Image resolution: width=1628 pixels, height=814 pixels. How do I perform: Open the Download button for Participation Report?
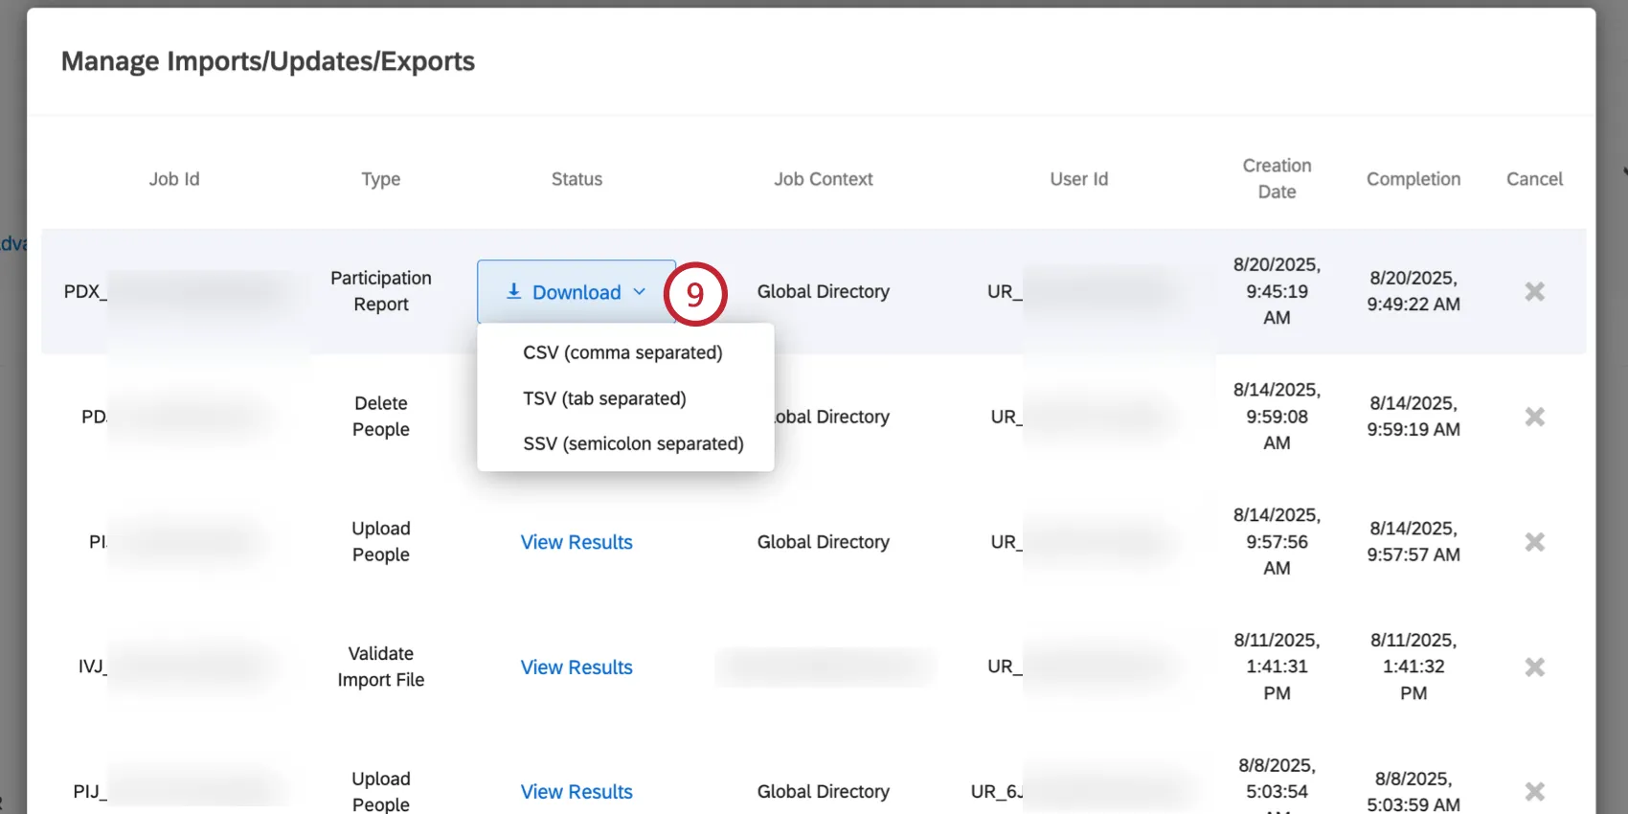point(577,292)
